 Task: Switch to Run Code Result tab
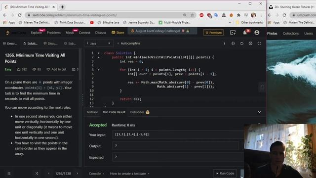pyautogui.click(x=114, y=112)
